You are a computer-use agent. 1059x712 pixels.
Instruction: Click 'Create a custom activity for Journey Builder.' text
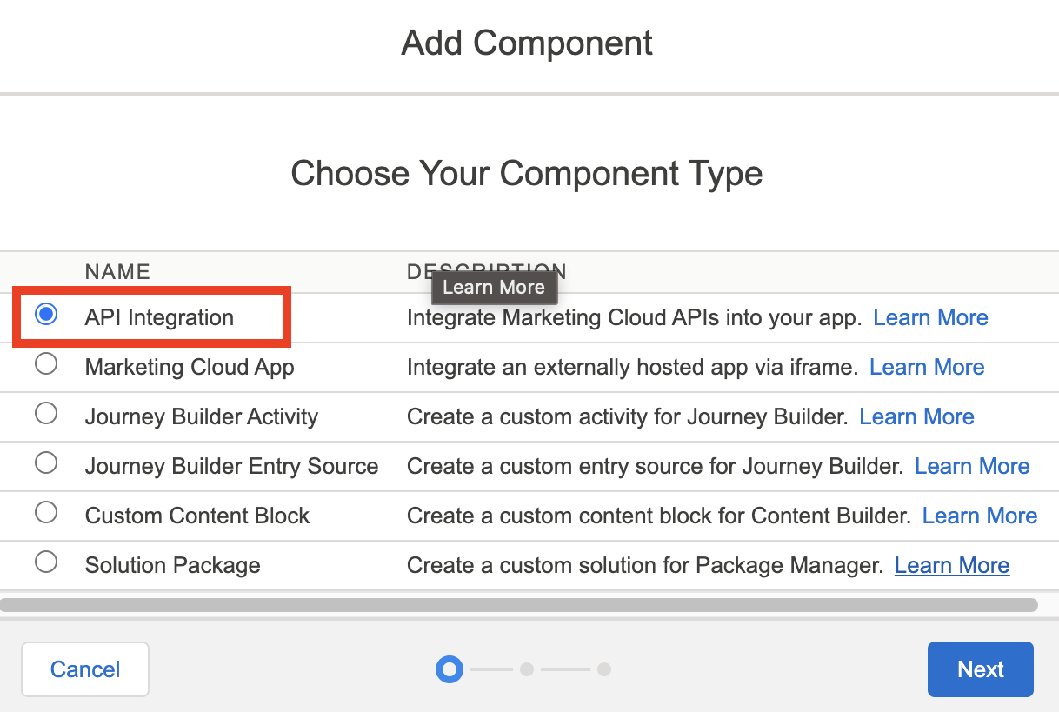point(627,416)
